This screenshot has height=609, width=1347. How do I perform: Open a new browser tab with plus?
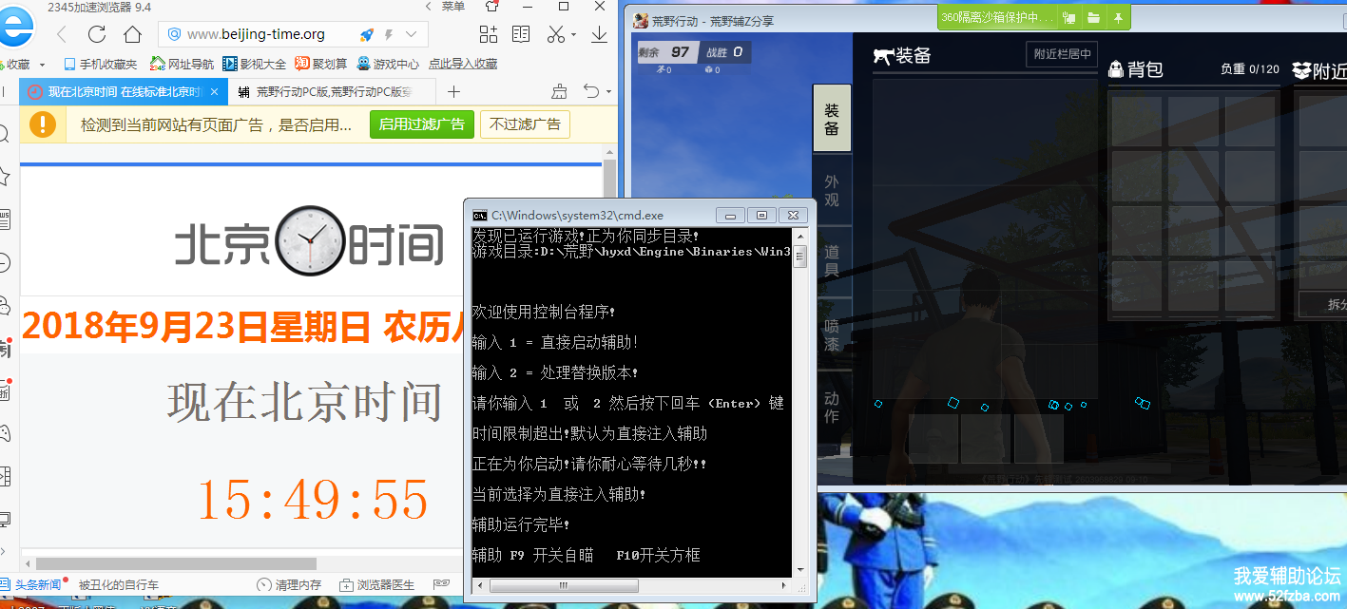[453, 92]
